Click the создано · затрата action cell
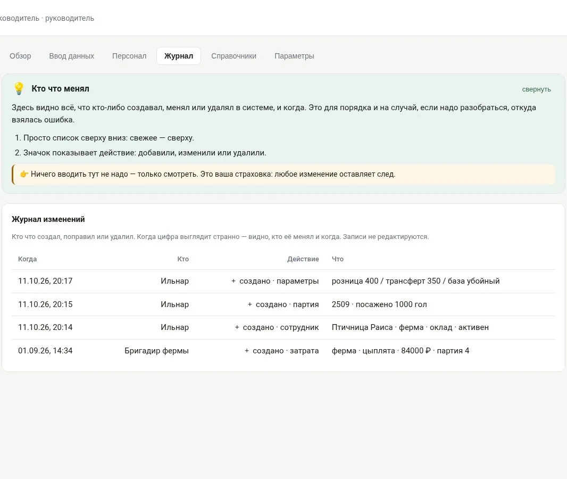Image resolution: width=567 pixels, height=479 pixels. point(282,351)
